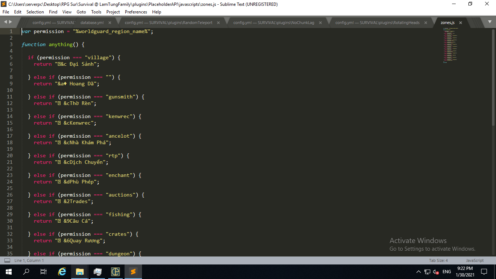Image resolution: width=496 pixels, height=279 pixels.
Task: Open the View menu
Action: [67, 12]
